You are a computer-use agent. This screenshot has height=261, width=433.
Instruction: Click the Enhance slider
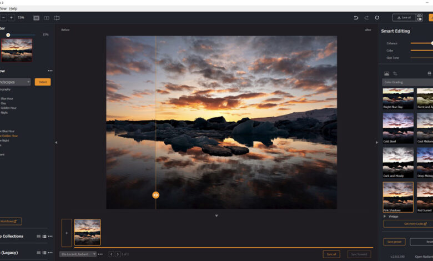[422, 43]
